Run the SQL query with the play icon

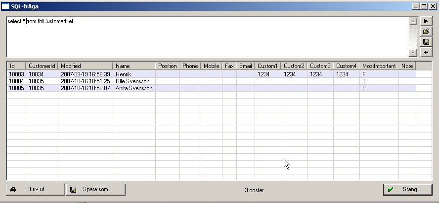point(426,21)
